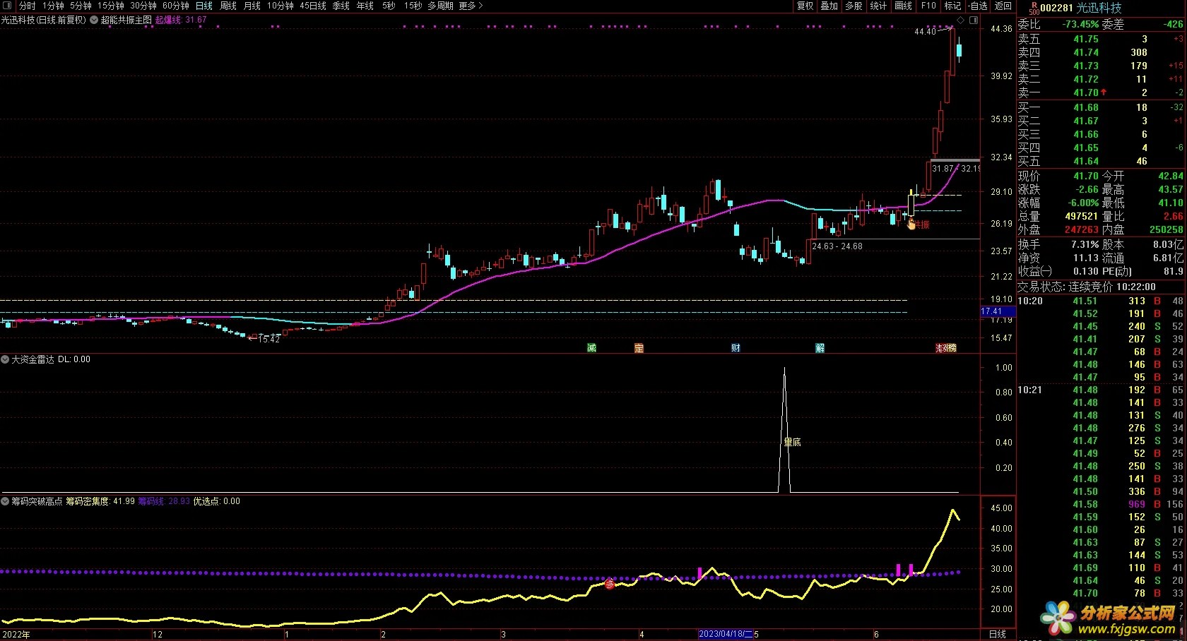
Task: Click the 标记 mark button
Action: coord(953,6)
